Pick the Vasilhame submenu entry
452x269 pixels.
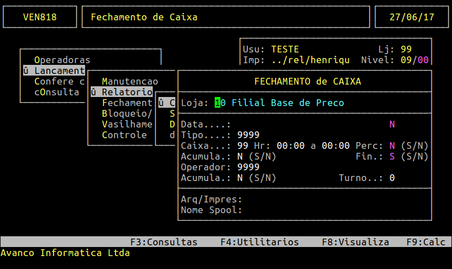127,124
